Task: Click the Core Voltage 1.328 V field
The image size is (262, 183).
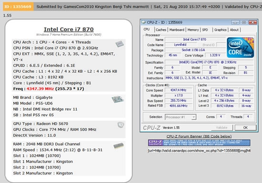Action: tap(215, 55)
